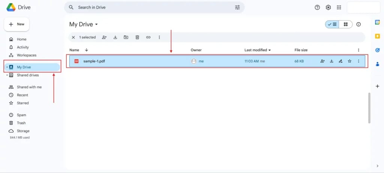Switch to list layout view
Viewport: 384px width, 173px height.
tap(332, 24)
